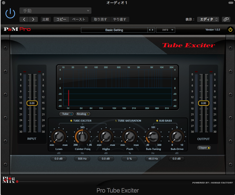Image resolution: width=235 pixels, height=195 pixels.
Task: Toggle the yellow plugin power button
Action: (230, 30)
